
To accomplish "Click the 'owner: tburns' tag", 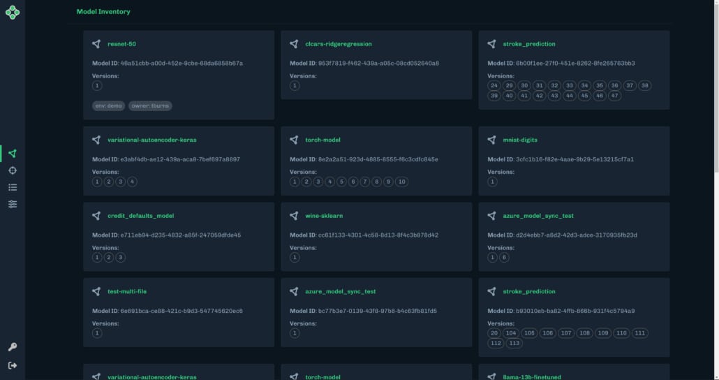I will (x=150, y=106).
